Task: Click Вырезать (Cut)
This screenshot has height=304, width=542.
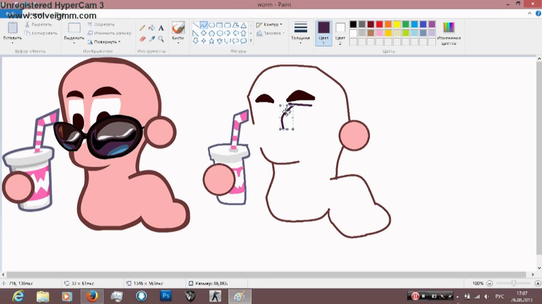Action: click(38, 24)
